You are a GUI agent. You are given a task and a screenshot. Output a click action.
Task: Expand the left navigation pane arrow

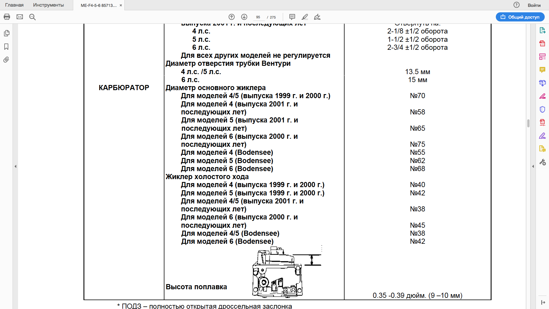[15, 166]
